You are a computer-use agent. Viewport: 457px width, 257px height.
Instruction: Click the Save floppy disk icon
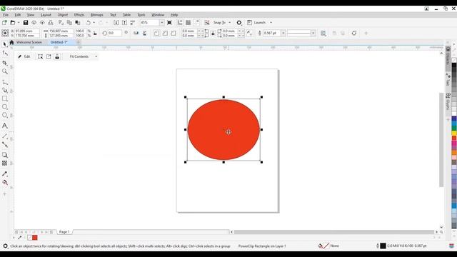click(x=26, y=22)
